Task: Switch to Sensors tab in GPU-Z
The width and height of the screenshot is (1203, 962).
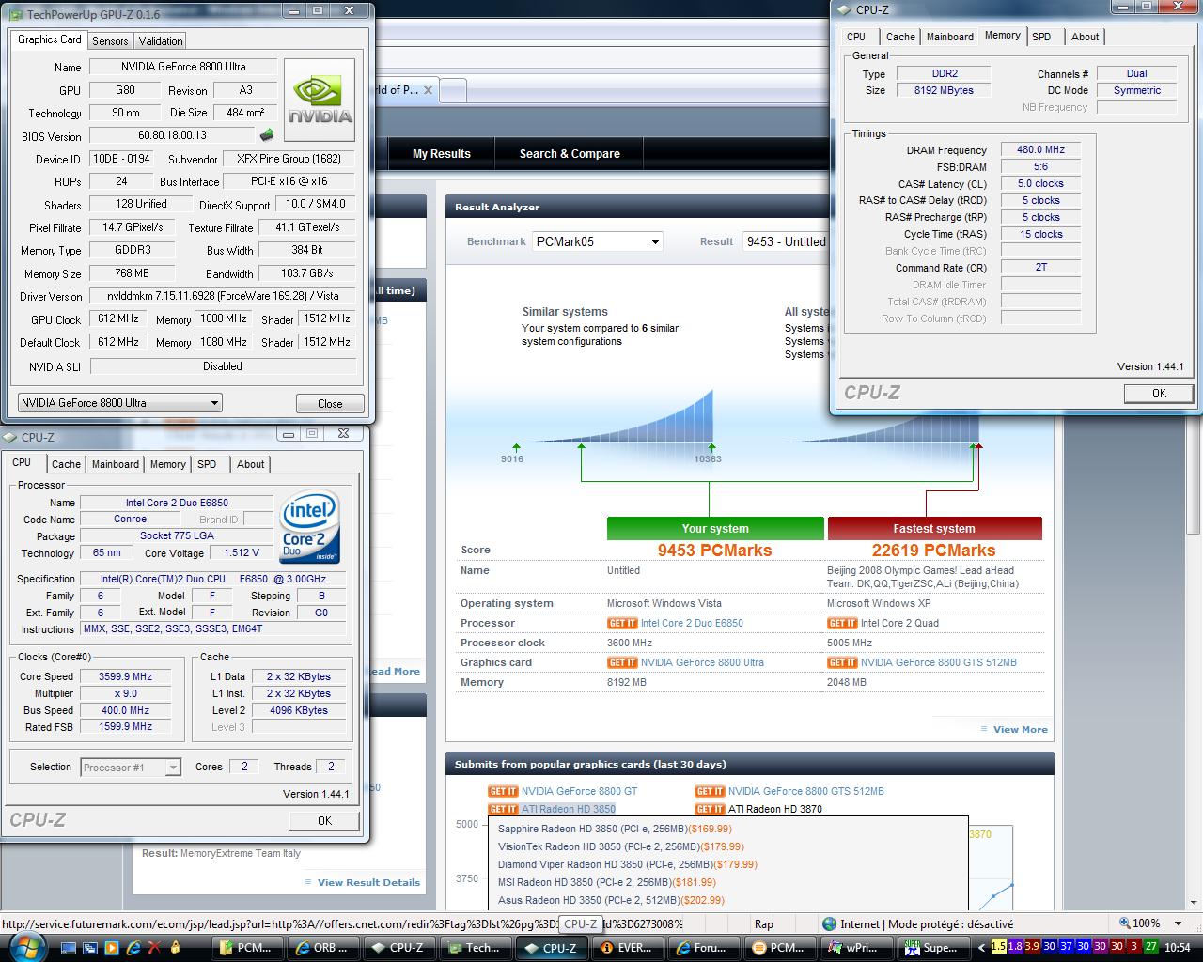Action: click(110, 40)
